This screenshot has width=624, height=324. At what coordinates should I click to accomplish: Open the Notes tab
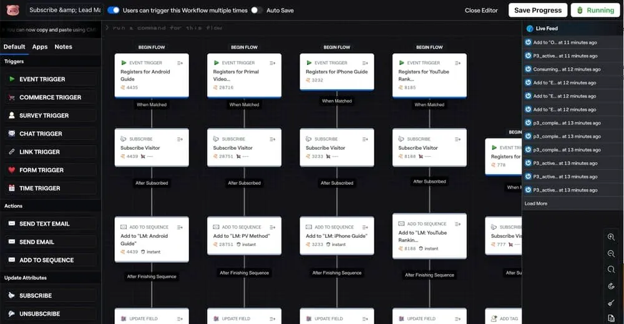click(x=63, y=47)
